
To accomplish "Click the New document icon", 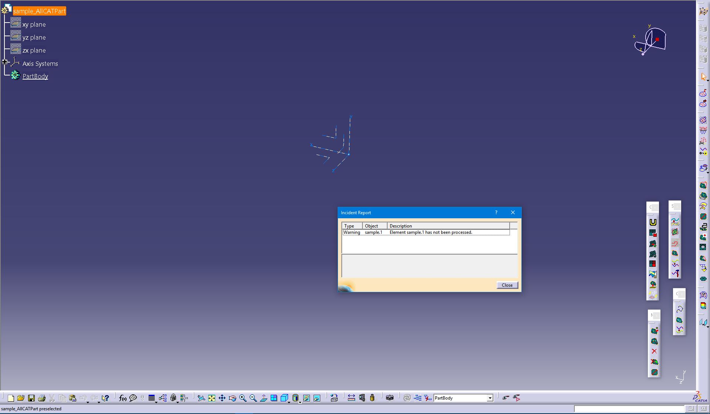I will [11, 398].
